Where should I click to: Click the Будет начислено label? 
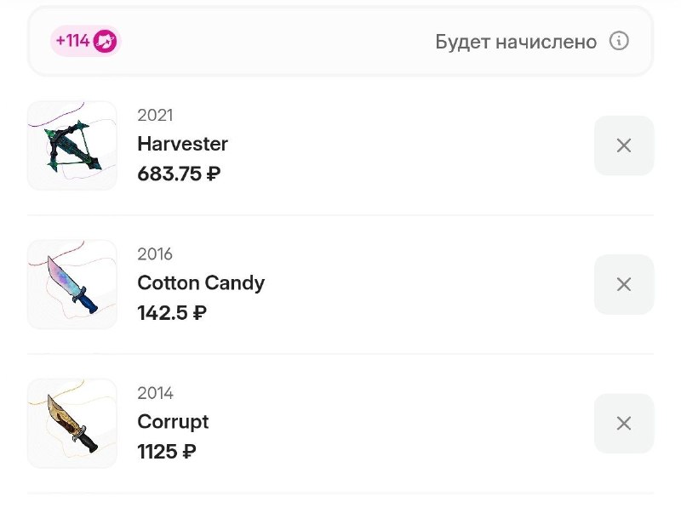click(x=516, y=42)
